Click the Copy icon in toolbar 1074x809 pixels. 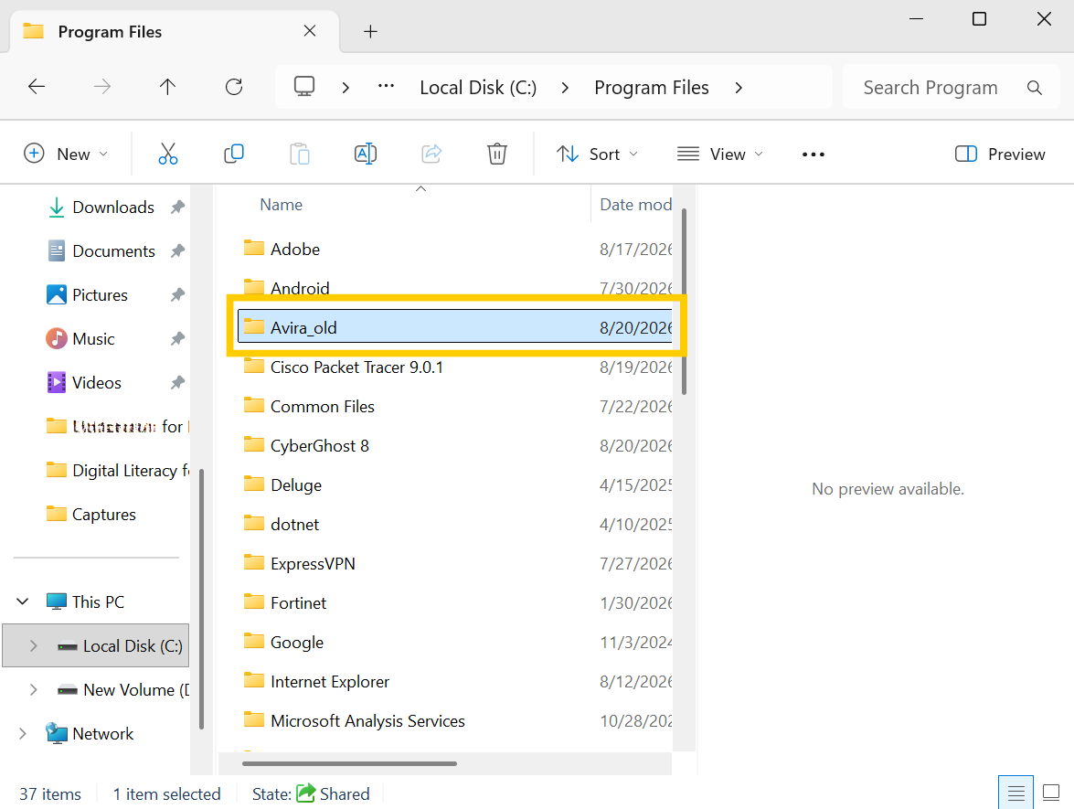pyautogui.click(x=234, y=154)
